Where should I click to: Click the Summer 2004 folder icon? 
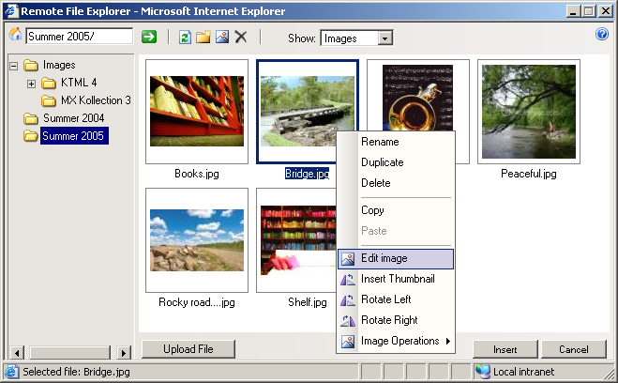point(31,118)
